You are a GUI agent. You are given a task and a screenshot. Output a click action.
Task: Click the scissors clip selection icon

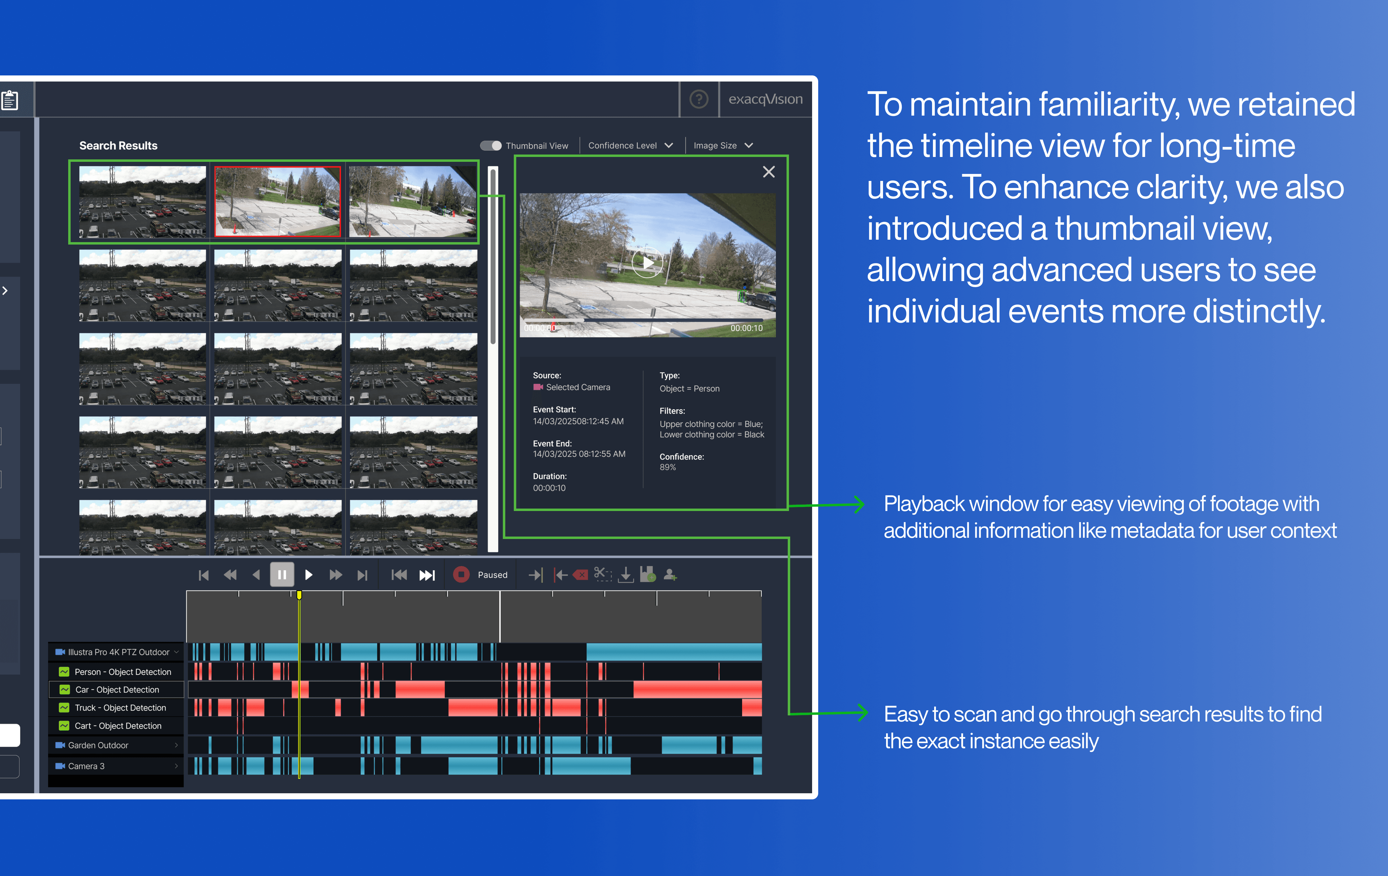602,574
